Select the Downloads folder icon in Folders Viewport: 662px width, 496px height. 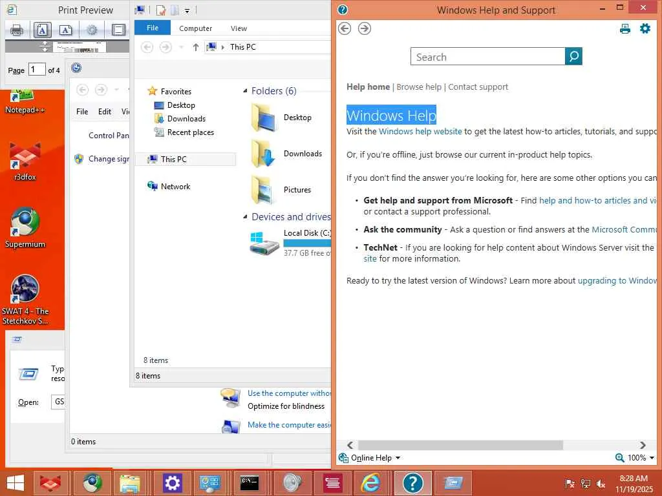pyautogui.click(x=264, y=154)
